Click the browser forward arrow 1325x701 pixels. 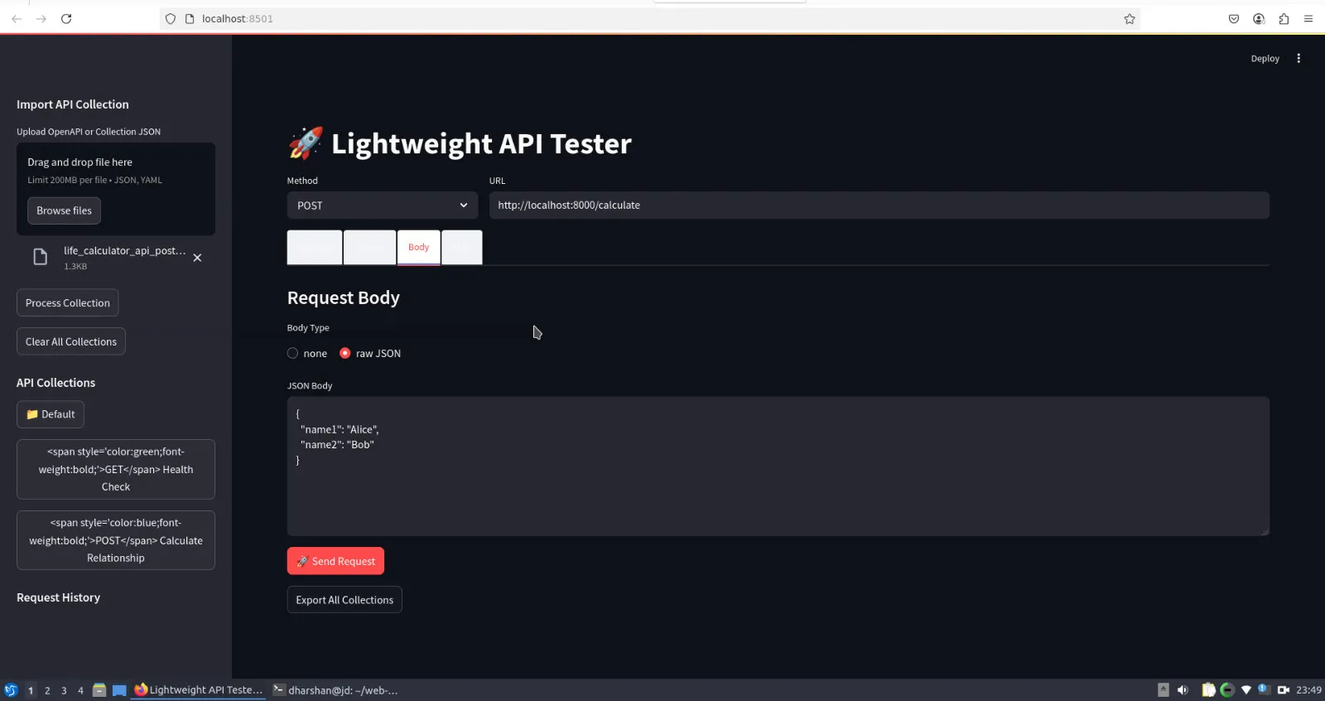click(x=41, y=18)
